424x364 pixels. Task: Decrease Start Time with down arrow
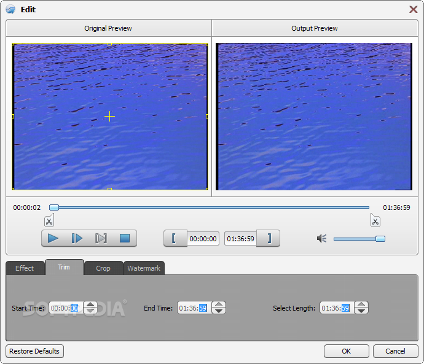[x=90, y=311]
